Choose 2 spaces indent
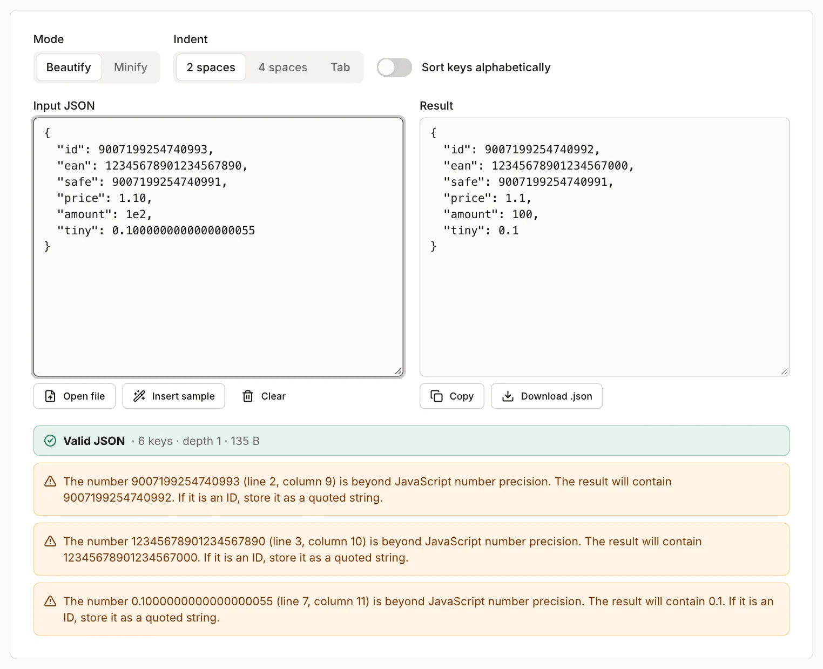Viewport: 823px width, 669px height. point(211,67)
